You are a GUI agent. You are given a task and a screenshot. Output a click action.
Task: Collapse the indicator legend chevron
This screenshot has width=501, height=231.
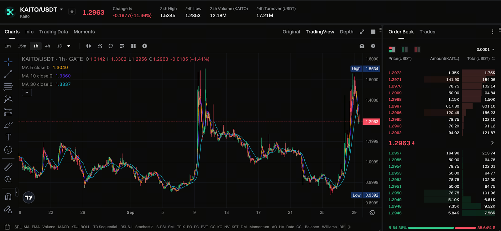pyautogui.click(x=27, y=93)
